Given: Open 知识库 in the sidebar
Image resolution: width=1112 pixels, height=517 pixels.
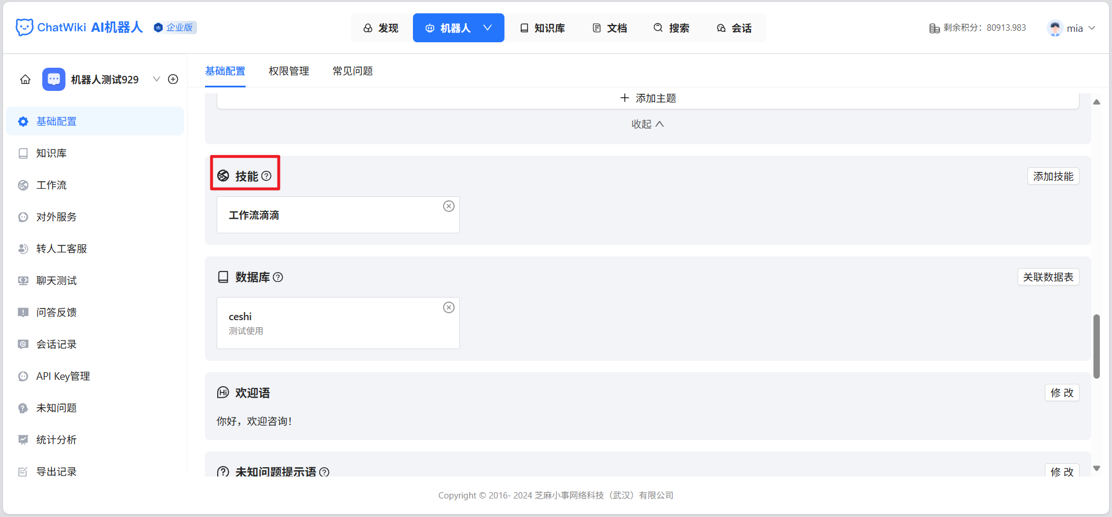Looking at the screenshot, I should (x=95, y=153).
